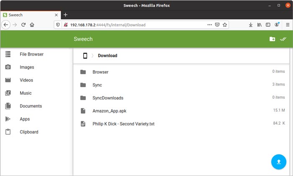Click the '3 items' count for Sync
Screen dimensions: 293x176
[278, 84]
